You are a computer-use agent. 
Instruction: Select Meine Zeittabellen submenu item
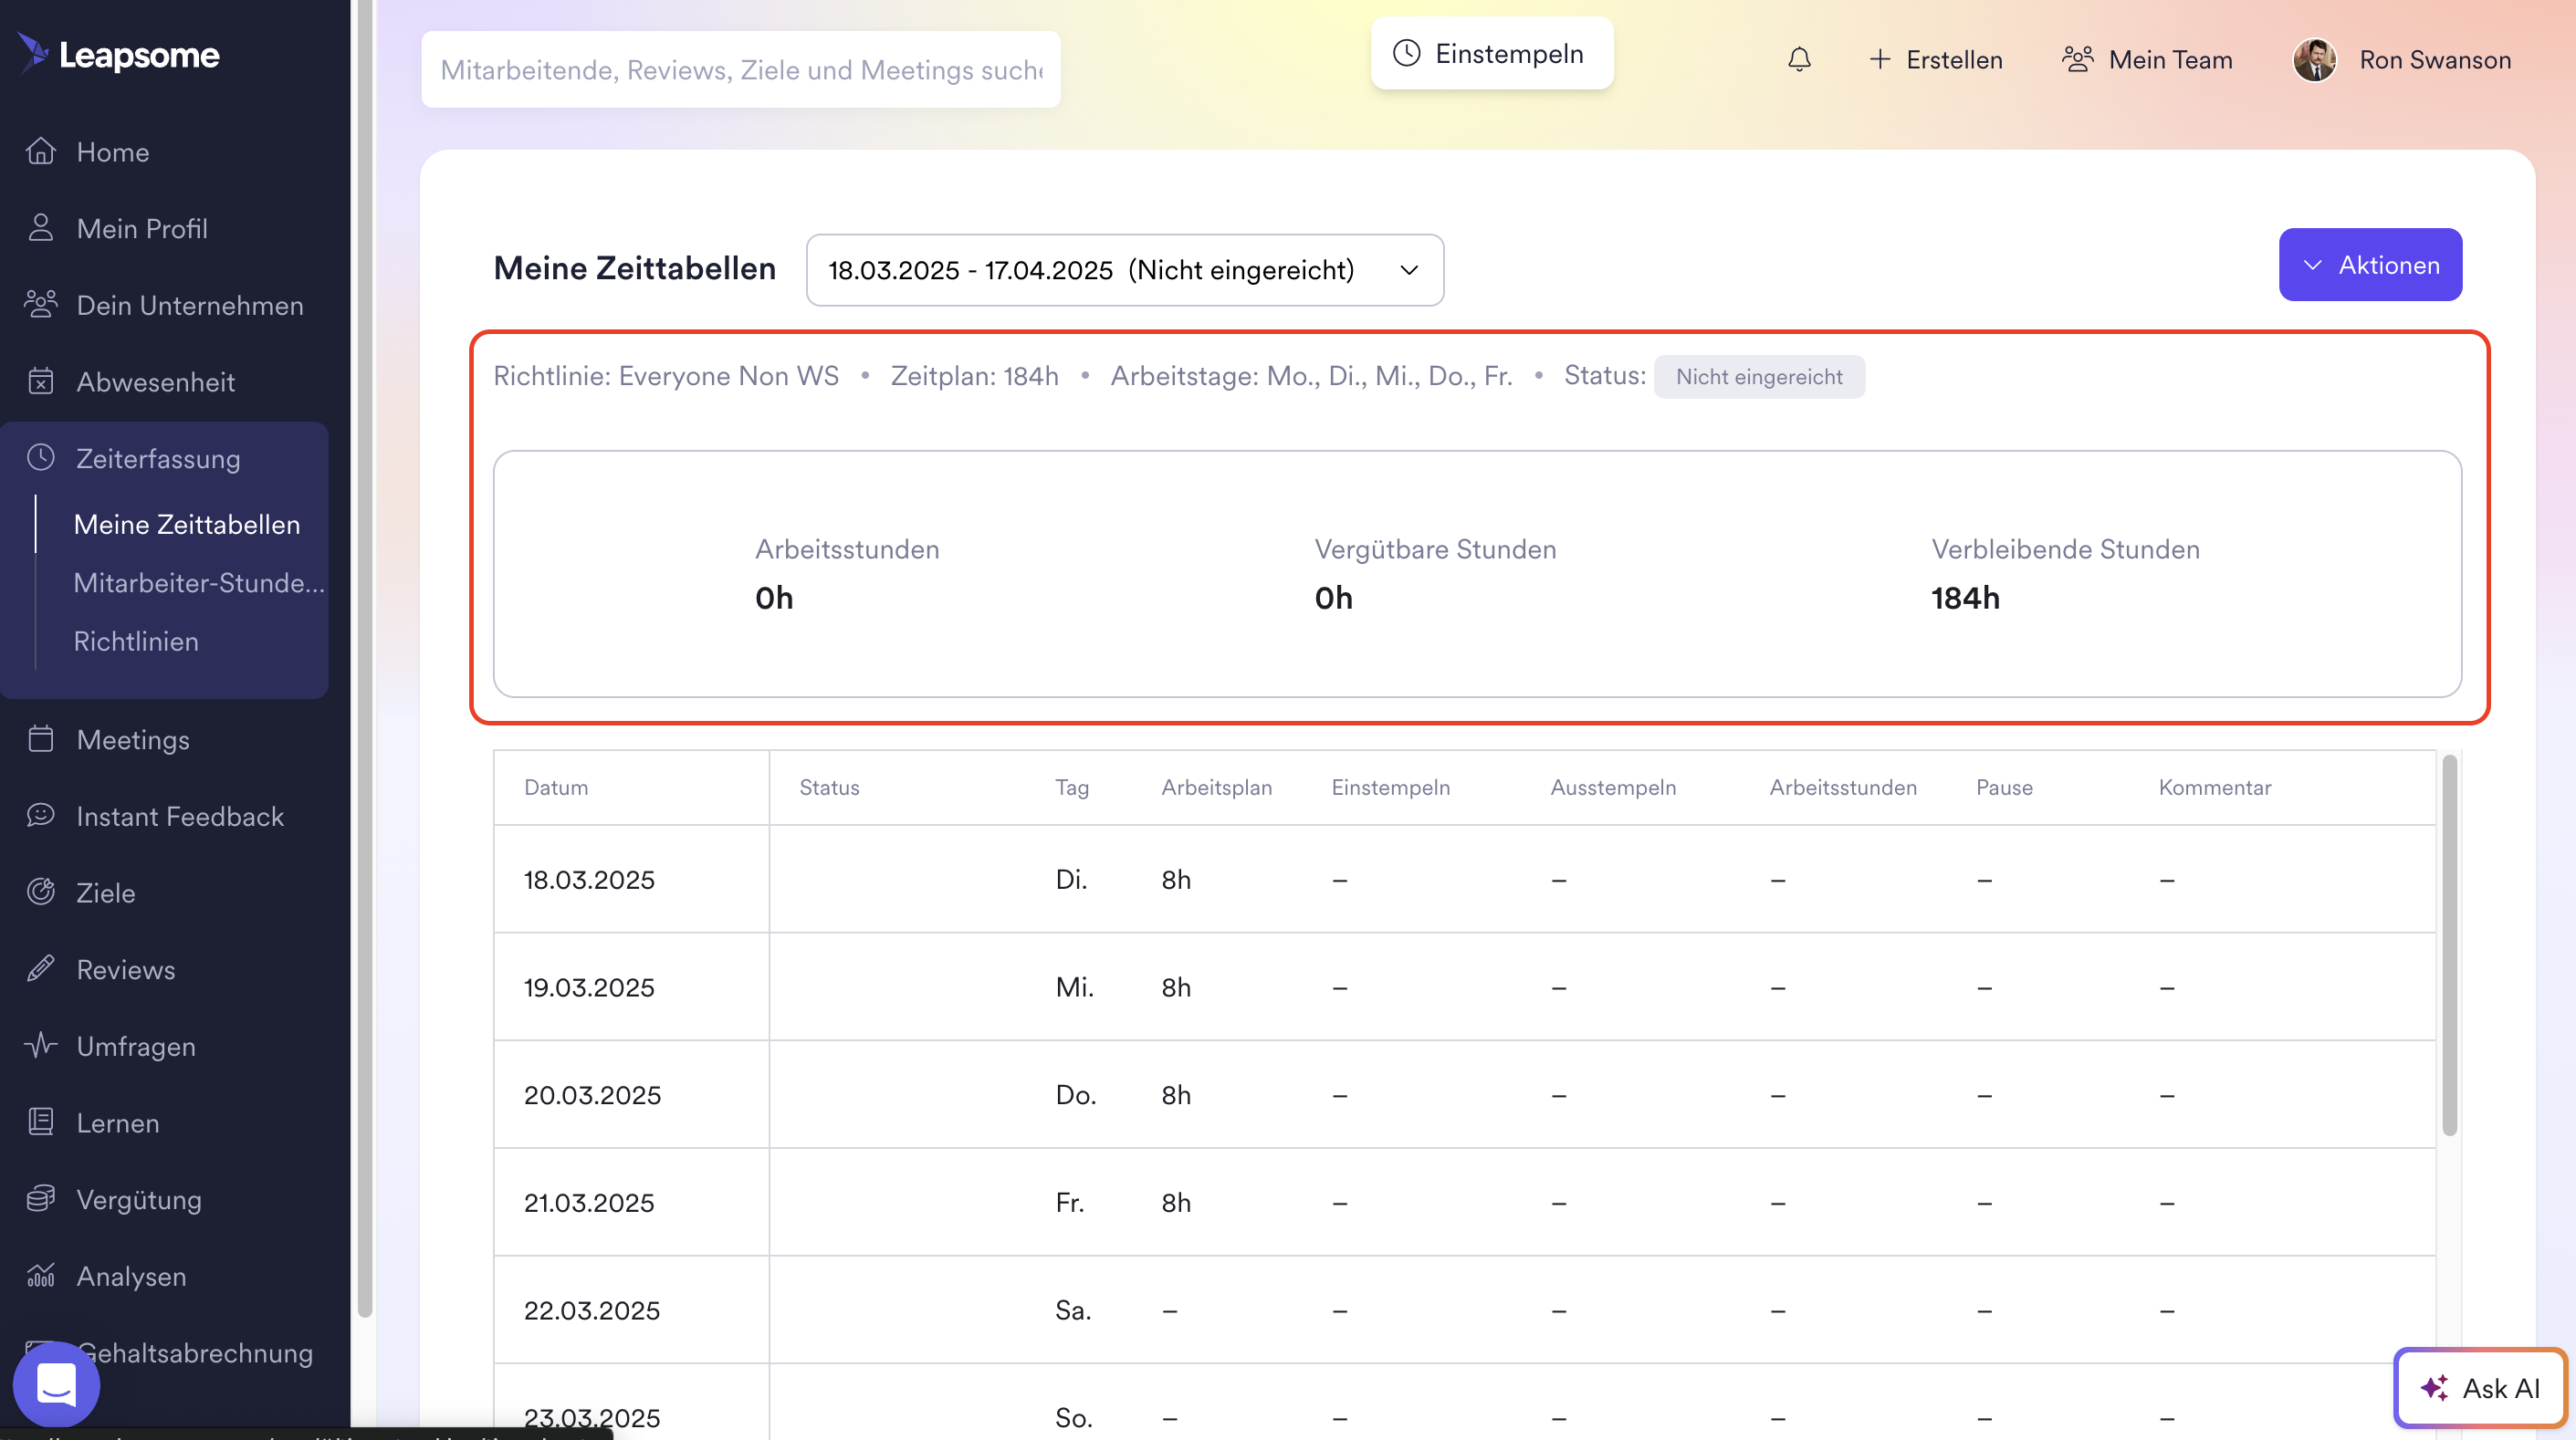(187, 524)
